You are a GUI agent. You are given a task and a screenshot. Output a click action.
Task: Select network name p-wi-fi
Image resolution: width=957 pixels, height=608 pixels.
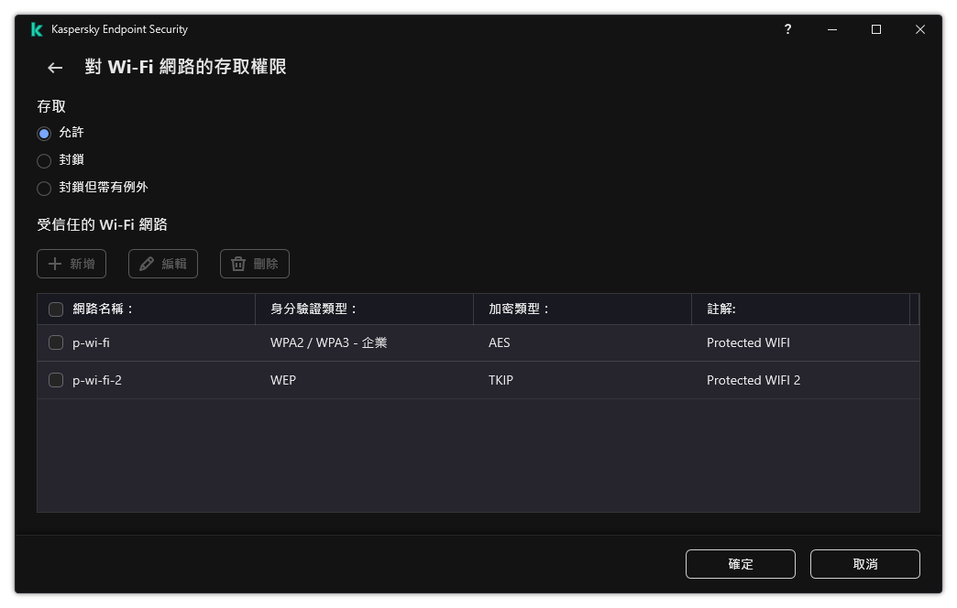(x=91, y=342)
